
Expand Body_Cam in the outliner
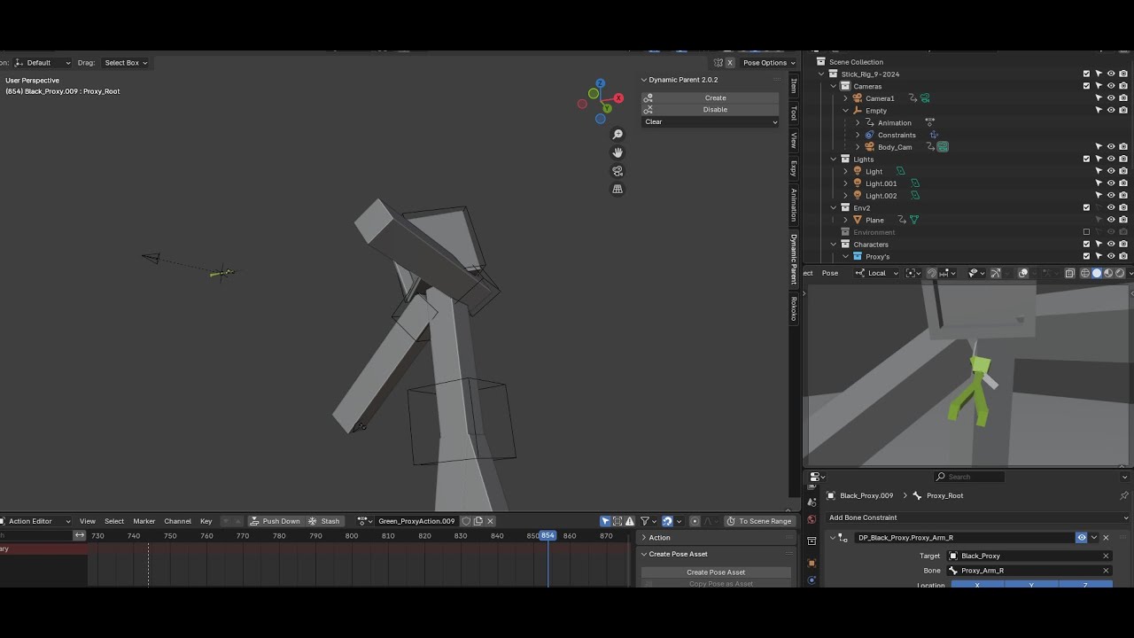[858, 147]
